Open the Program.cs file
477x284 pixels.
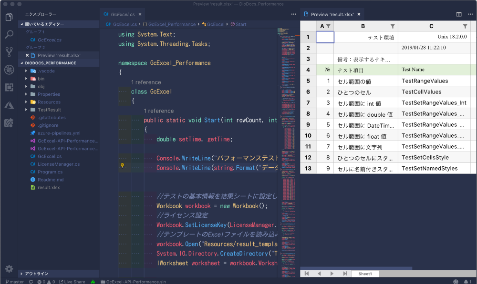(50, 172)
